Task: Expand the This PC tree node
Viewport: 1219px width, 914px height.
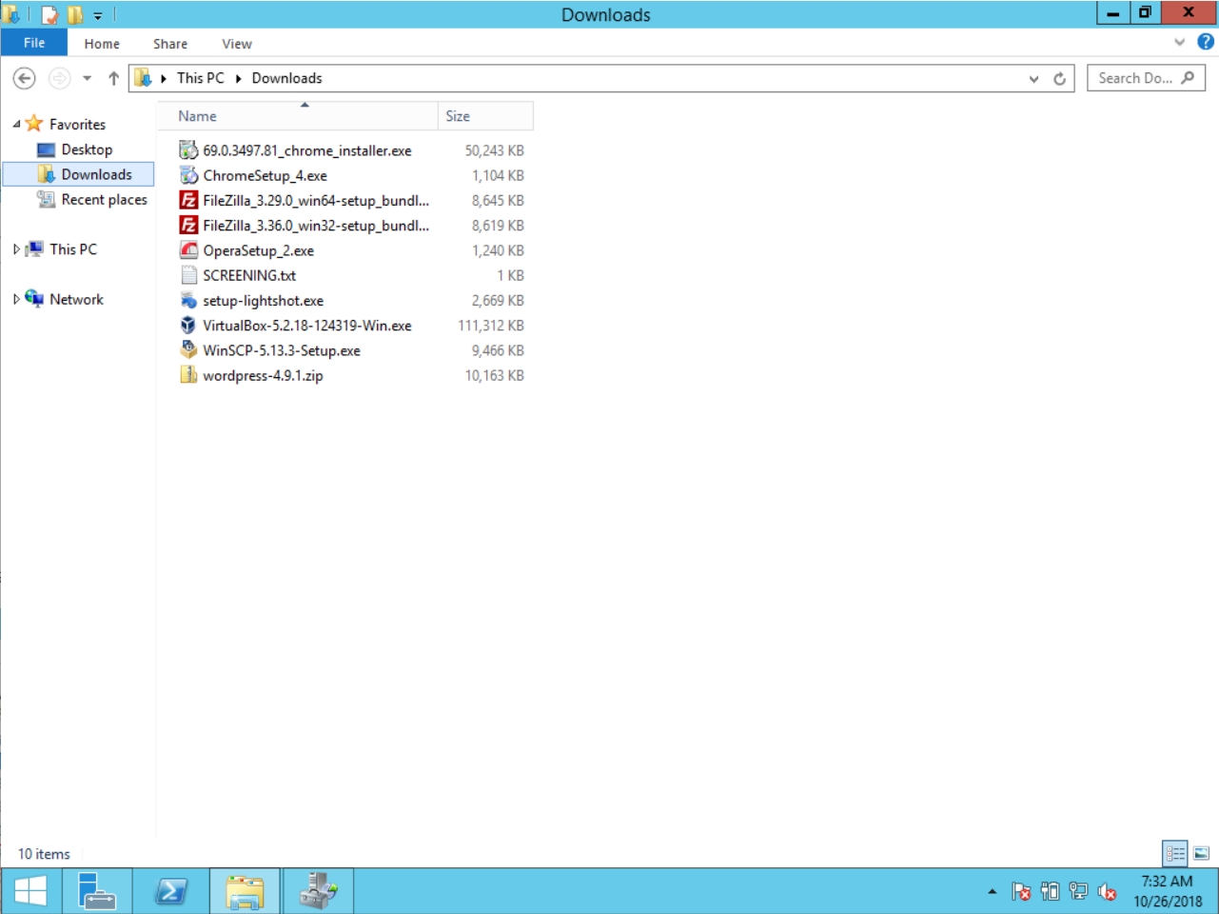Action: [16, 249]
